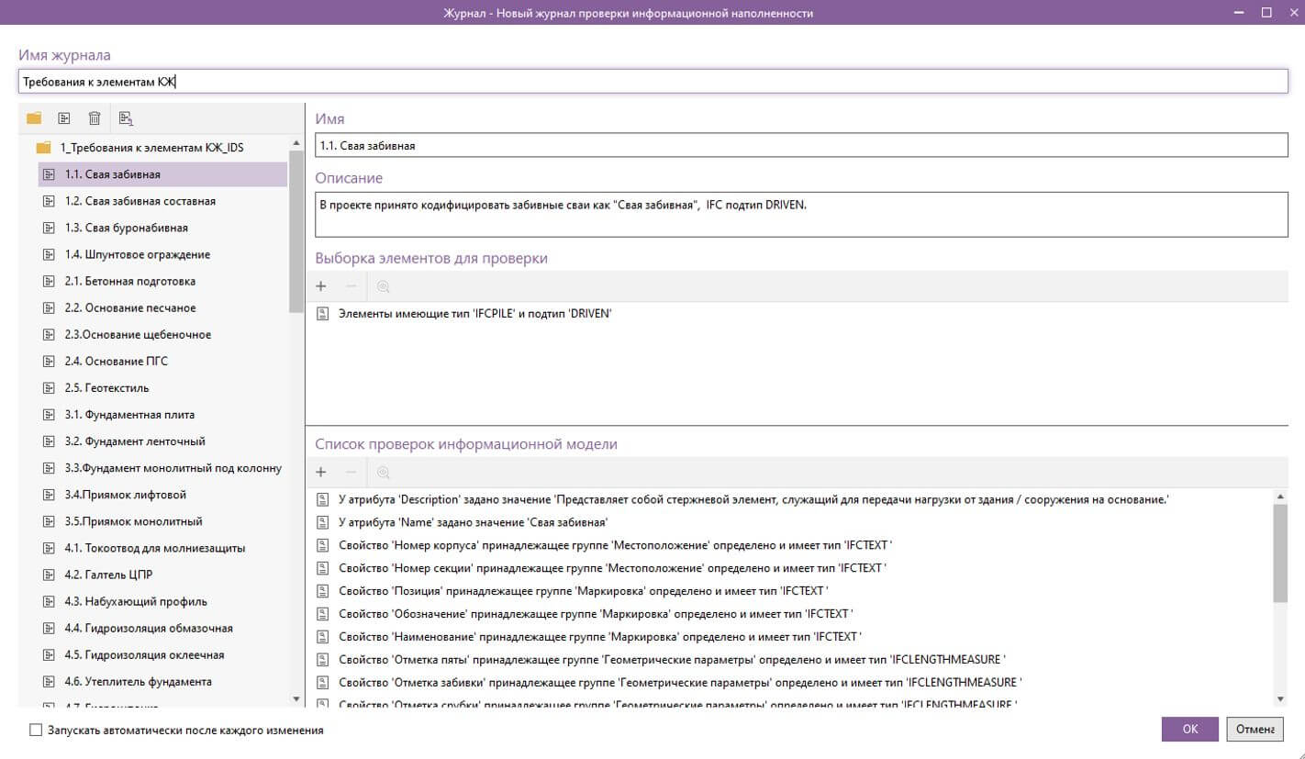
Task: Select 4.6. Утеплитель фундамента
Action: [x=162, y=681]
